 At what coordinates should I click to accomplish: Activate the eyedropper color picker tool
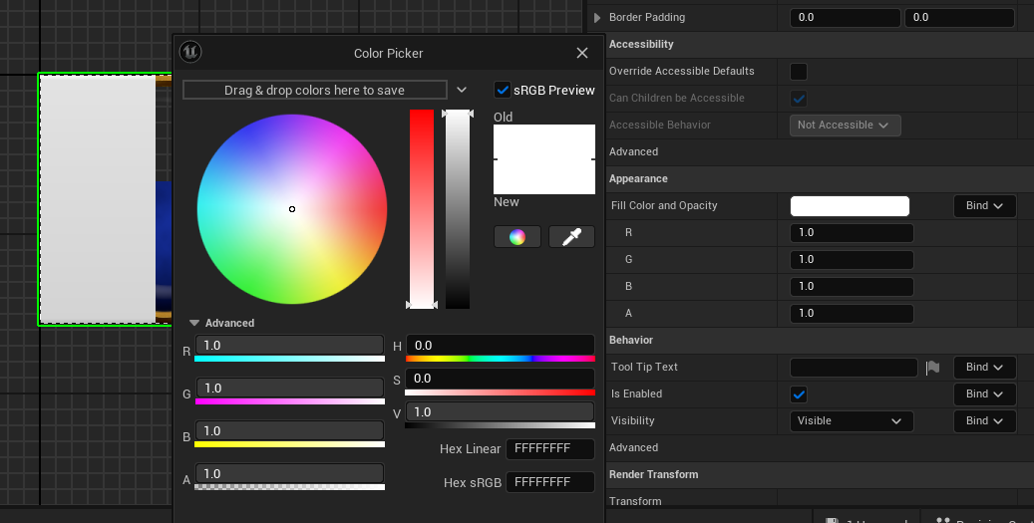pos(571,237)
